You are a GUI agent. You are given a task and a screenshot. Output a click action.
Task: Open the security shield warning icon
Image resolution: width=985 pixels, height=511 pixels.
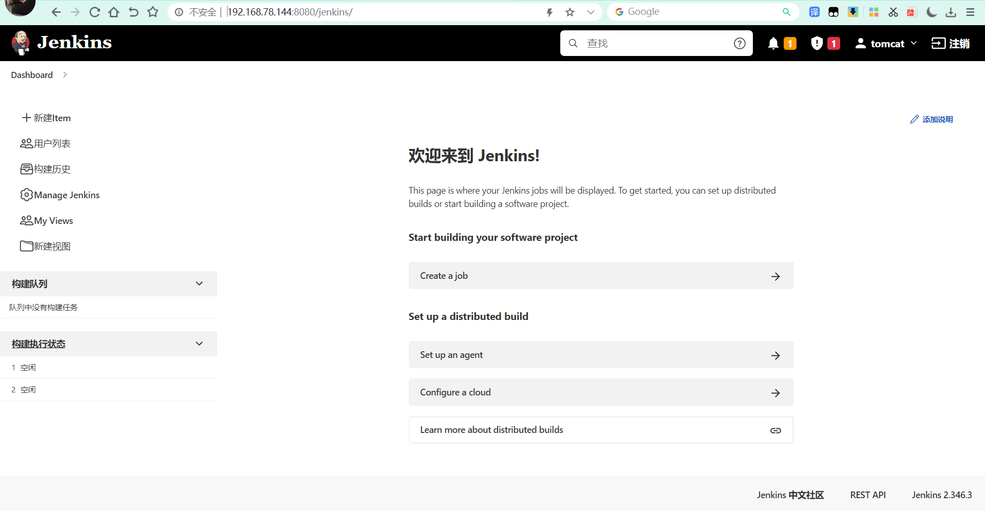[x=817, y=44]
